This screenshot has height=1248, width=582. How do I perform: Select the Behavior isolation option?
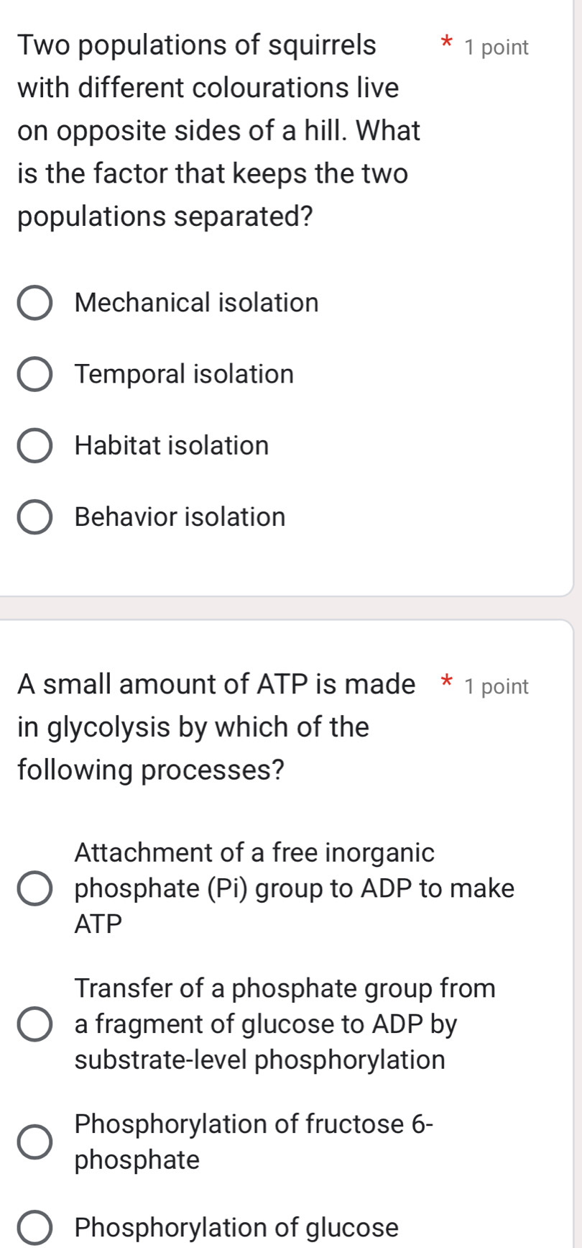coord(34,517)
